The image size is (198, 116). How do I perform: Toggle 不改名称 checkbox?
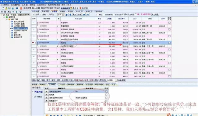click(113, 15)
